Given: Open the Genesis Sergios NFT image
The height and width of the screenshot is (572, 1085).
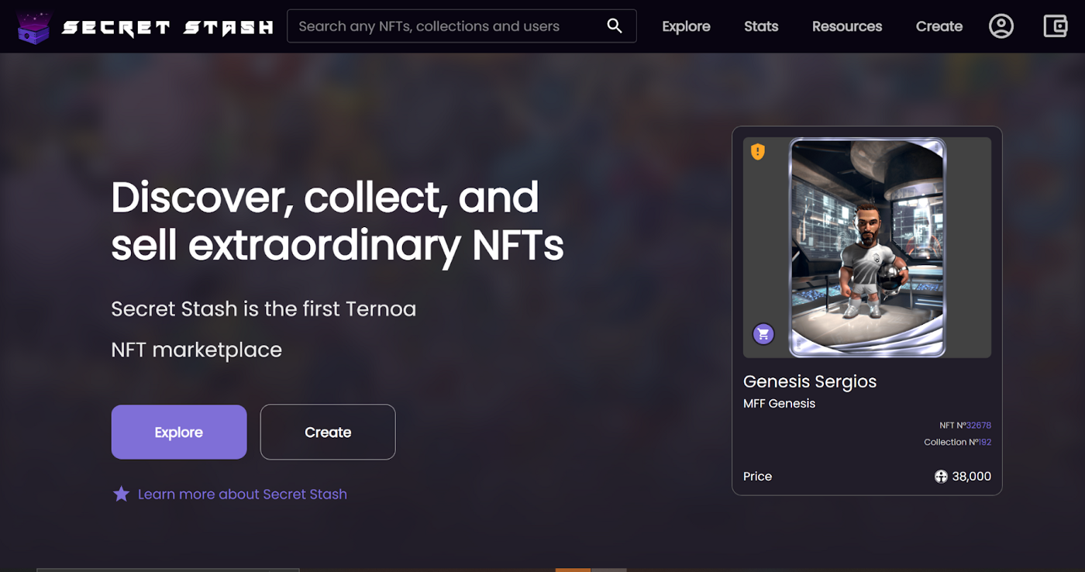Looking at the screenshot, I should coord(867,247).
